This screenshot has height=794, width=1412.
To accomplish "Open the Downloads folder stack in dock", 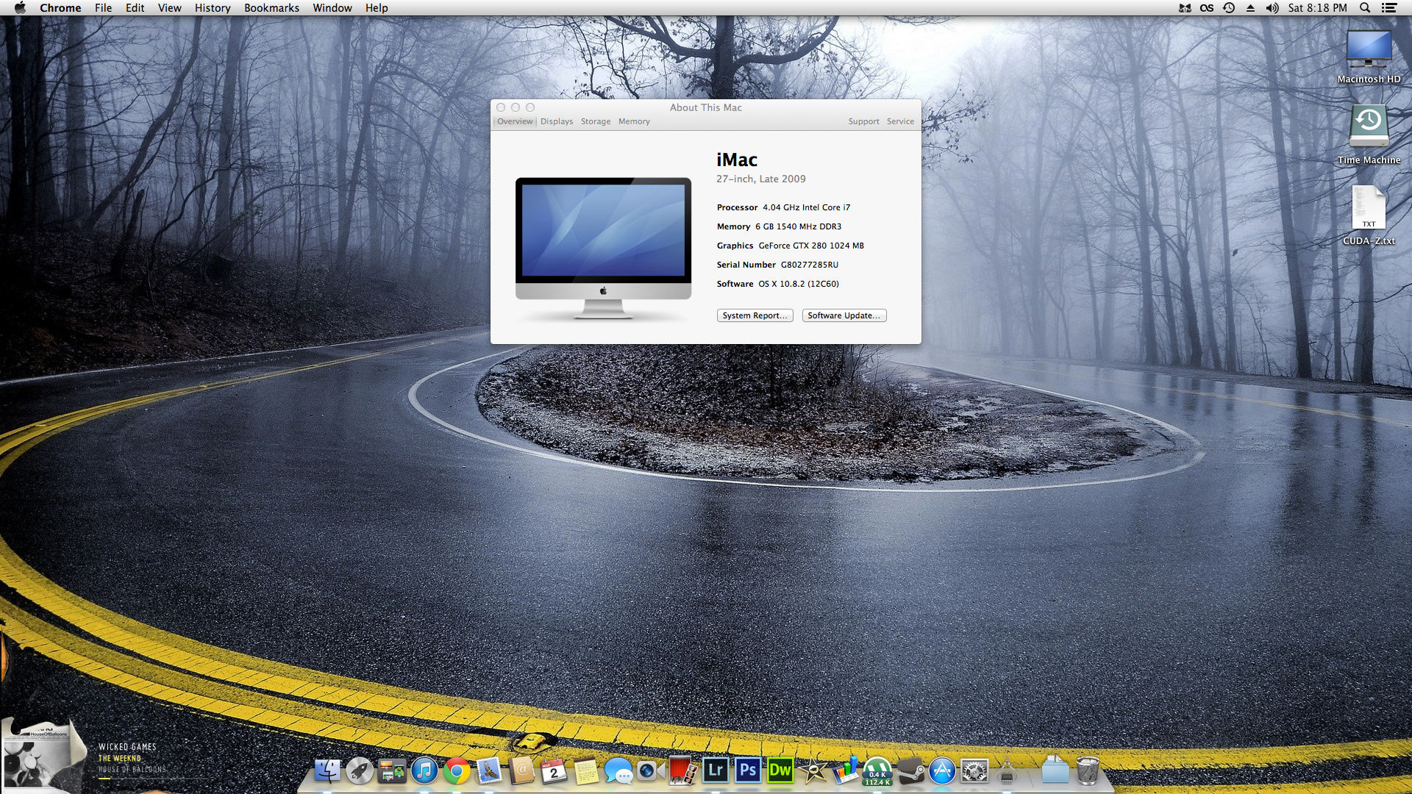I will [1055, 770].
